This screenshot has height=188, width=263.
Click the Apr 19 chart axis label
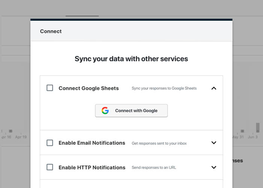(21, 137)
